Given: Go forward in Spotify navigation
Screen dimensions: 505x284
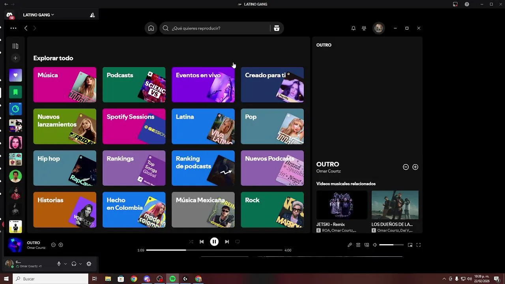Looking at the screenshot, I should coord(35,28).
